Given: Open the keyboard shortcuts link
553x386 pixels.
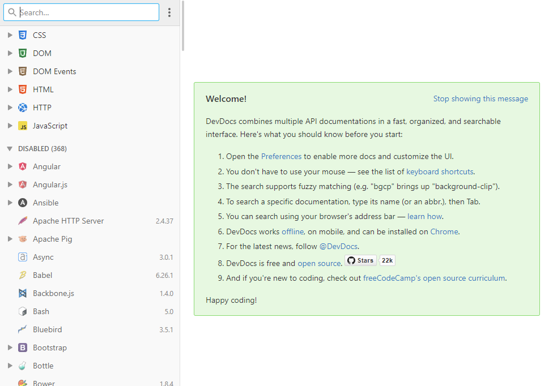Looking at the screenshot, I should 440,171.
